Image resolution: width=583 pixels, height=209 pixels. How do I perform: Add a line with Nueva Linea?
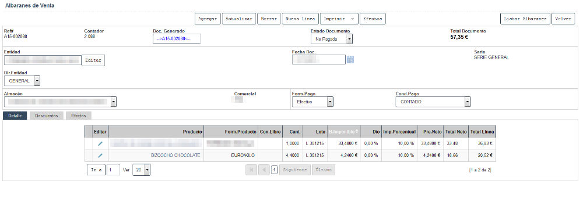pyautogui.click(x=300, y=19)
